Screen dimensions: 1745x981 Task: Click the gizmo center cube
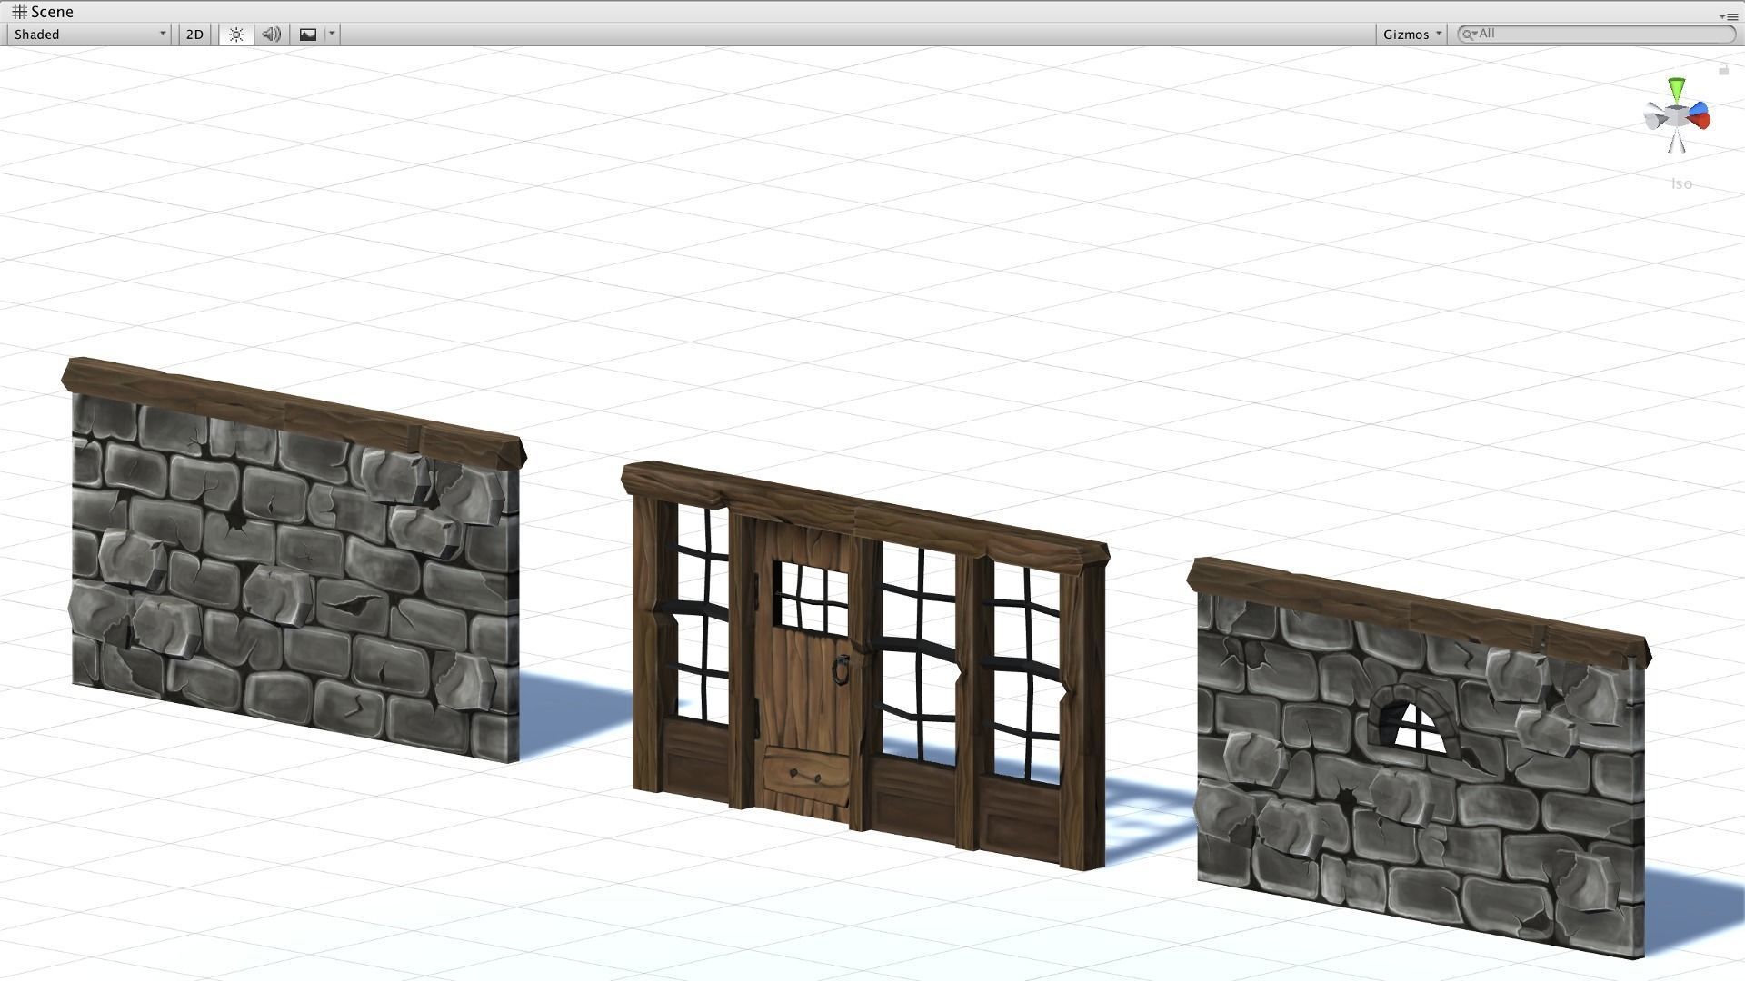1676,116
